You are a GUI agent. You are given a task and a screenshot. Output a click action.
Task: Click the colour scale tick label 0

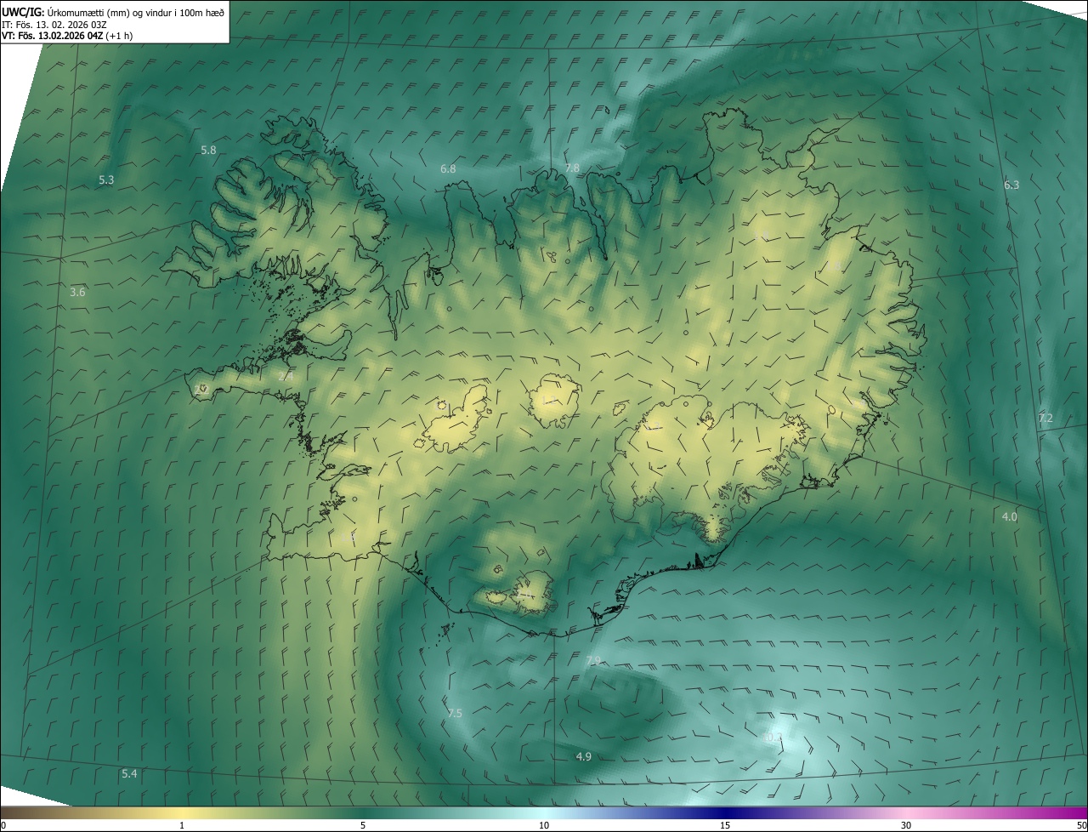[3, 825]
